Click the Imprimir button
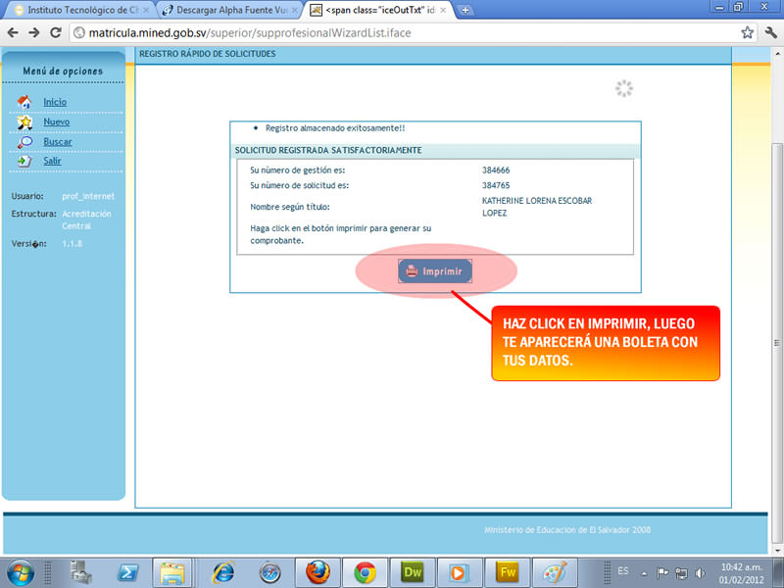Image resolution: width=784 pixels, height=588 pixels. point(435,271)
